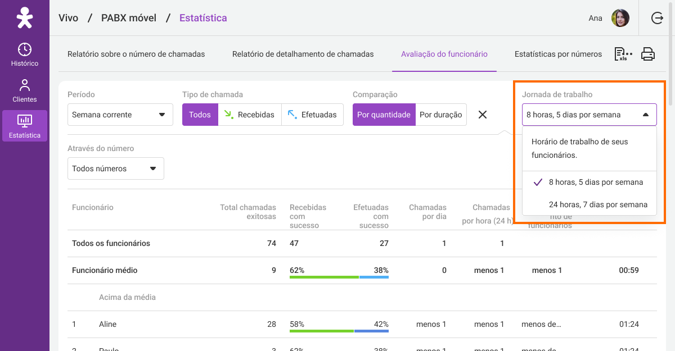This screenshot has width=675, height=351.
Task: Export report to XLS file
Action: point(623,54)
